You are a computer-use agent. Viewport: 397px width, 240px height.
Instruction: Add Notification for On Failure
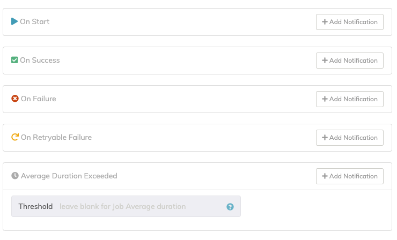350,99
